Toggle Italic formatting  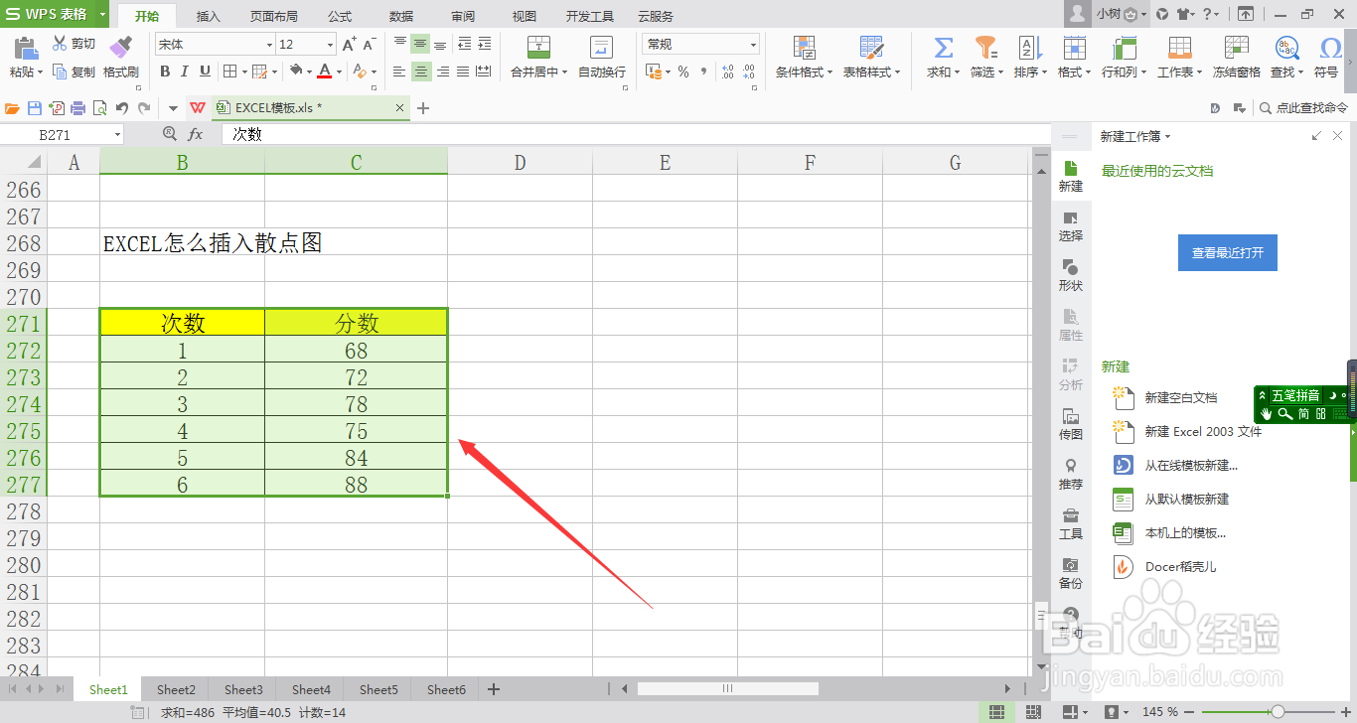(185, 72)
